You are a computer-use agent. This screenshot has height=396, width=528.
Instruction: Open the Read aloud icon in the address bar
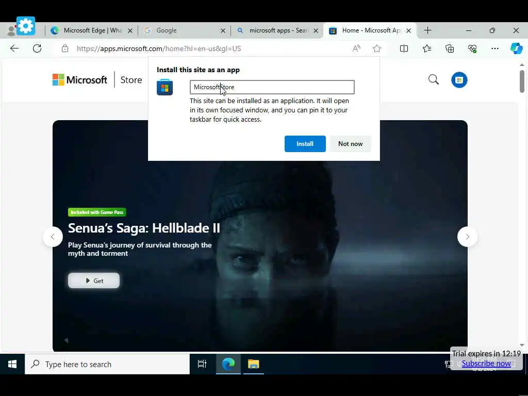point(356,48)
